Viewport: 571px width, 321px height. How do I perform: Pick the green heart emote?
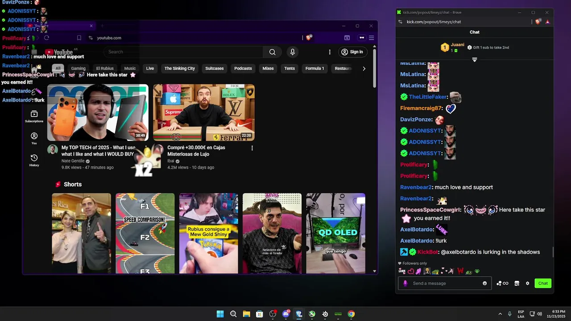(x=477, y=271)
